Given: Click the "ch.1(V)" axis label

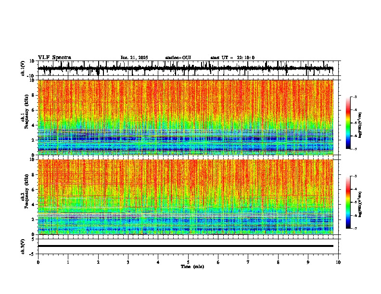Looking at the screenshot, I should pos(23,68).
